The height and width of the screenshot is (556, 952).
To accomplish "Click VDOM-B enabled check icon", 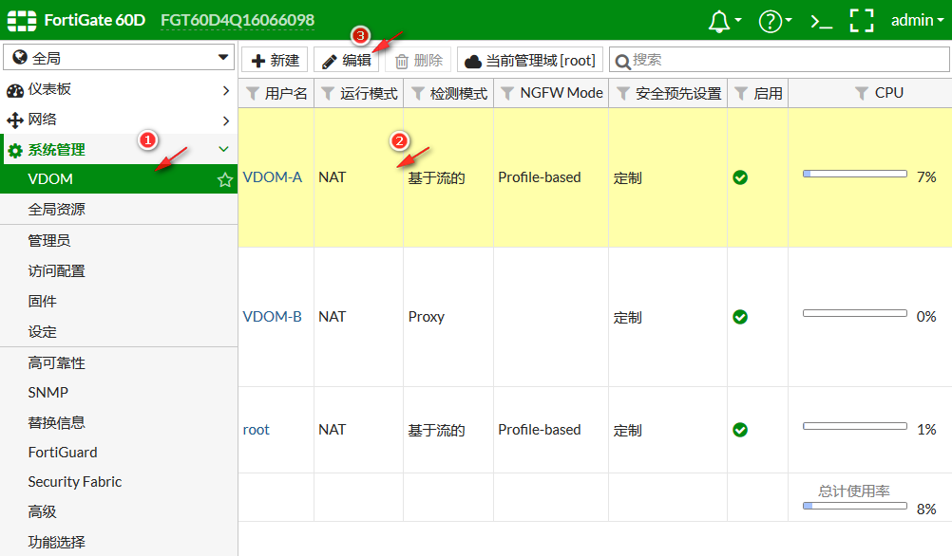I will coord(740,317).
